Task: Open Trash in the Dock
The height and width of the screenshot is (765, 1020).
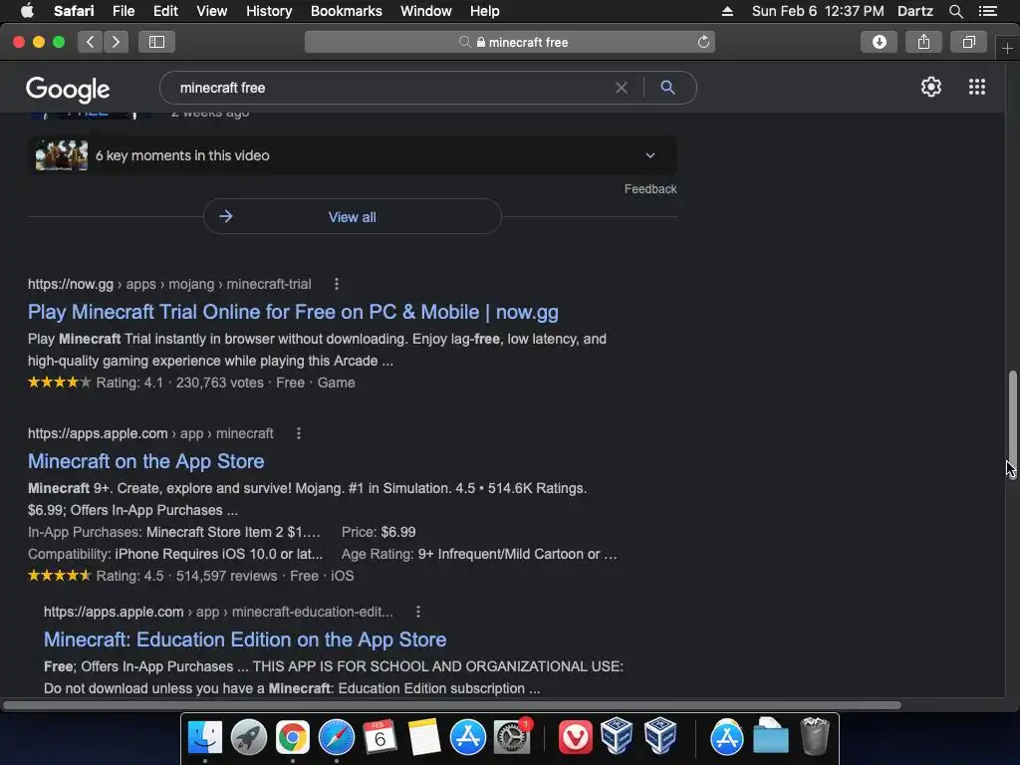Action: 815,738
